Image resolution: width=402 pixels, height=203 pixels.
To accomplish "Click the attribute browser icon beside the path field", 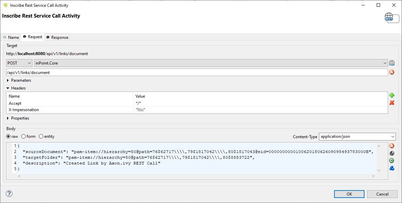I will [392, 72].
